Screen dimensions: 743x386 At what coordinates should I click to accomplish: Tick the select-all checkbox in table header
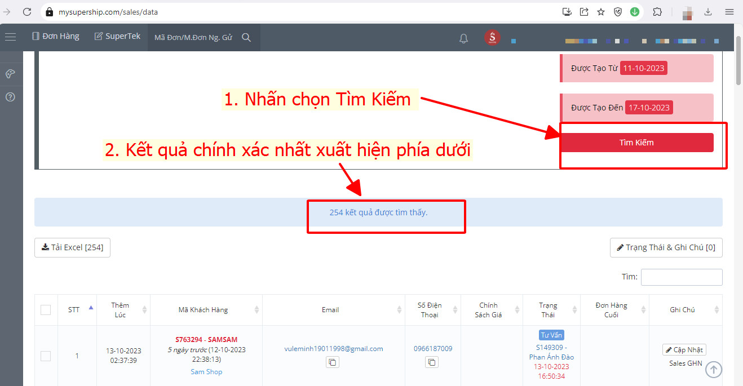pyautogui.click(x=46, y=309)
